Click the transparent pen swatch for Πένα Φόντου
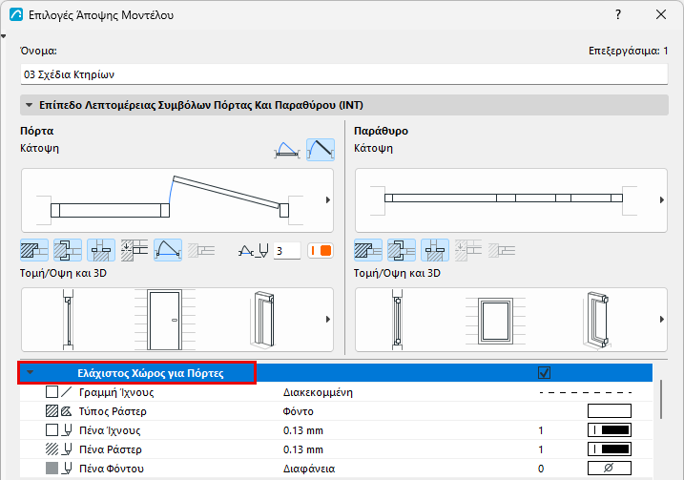Image resolution: width=684 pixels, height=480 pixels. [610, 469]
